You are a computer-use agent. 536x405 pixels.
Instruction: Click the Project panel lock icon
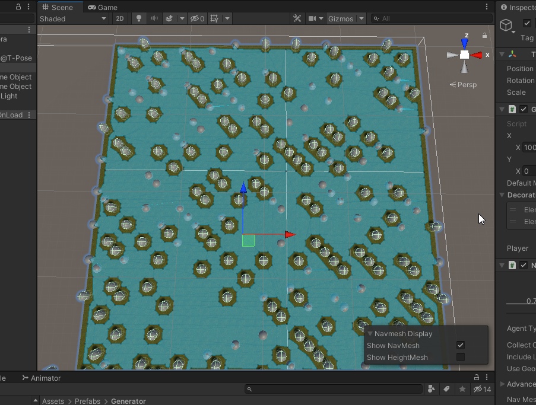pos(477,377)
